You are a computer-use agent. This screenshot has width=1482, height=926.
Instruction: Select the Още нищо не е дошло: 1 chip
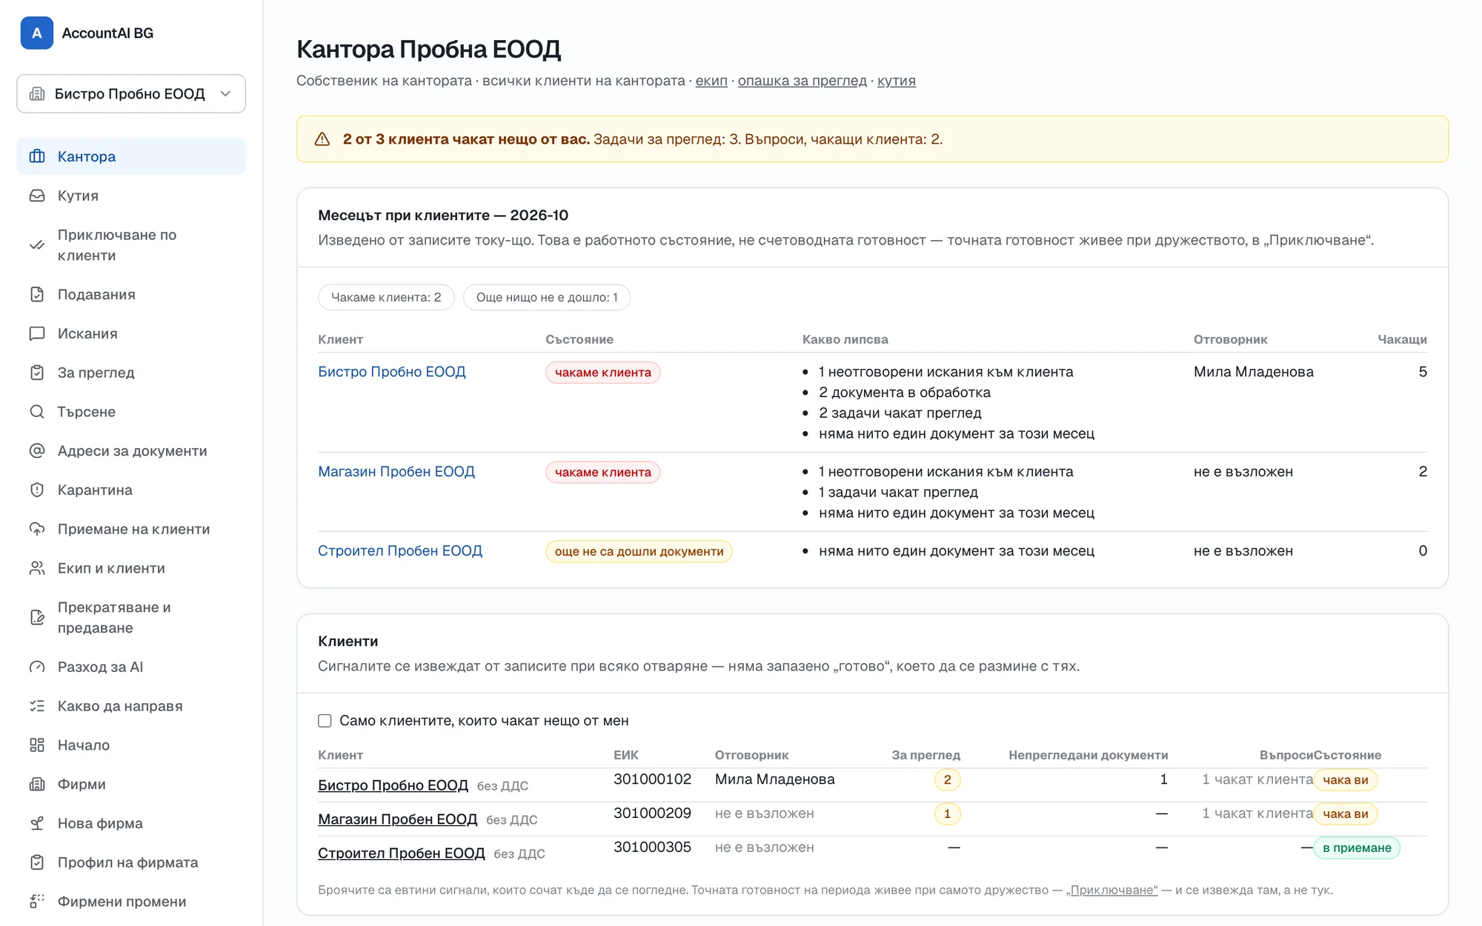point(547,298)
